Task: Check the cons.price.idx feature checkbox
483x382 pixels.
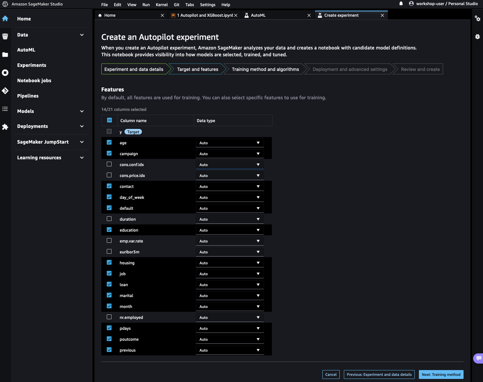Action: [x=109, y=175]
